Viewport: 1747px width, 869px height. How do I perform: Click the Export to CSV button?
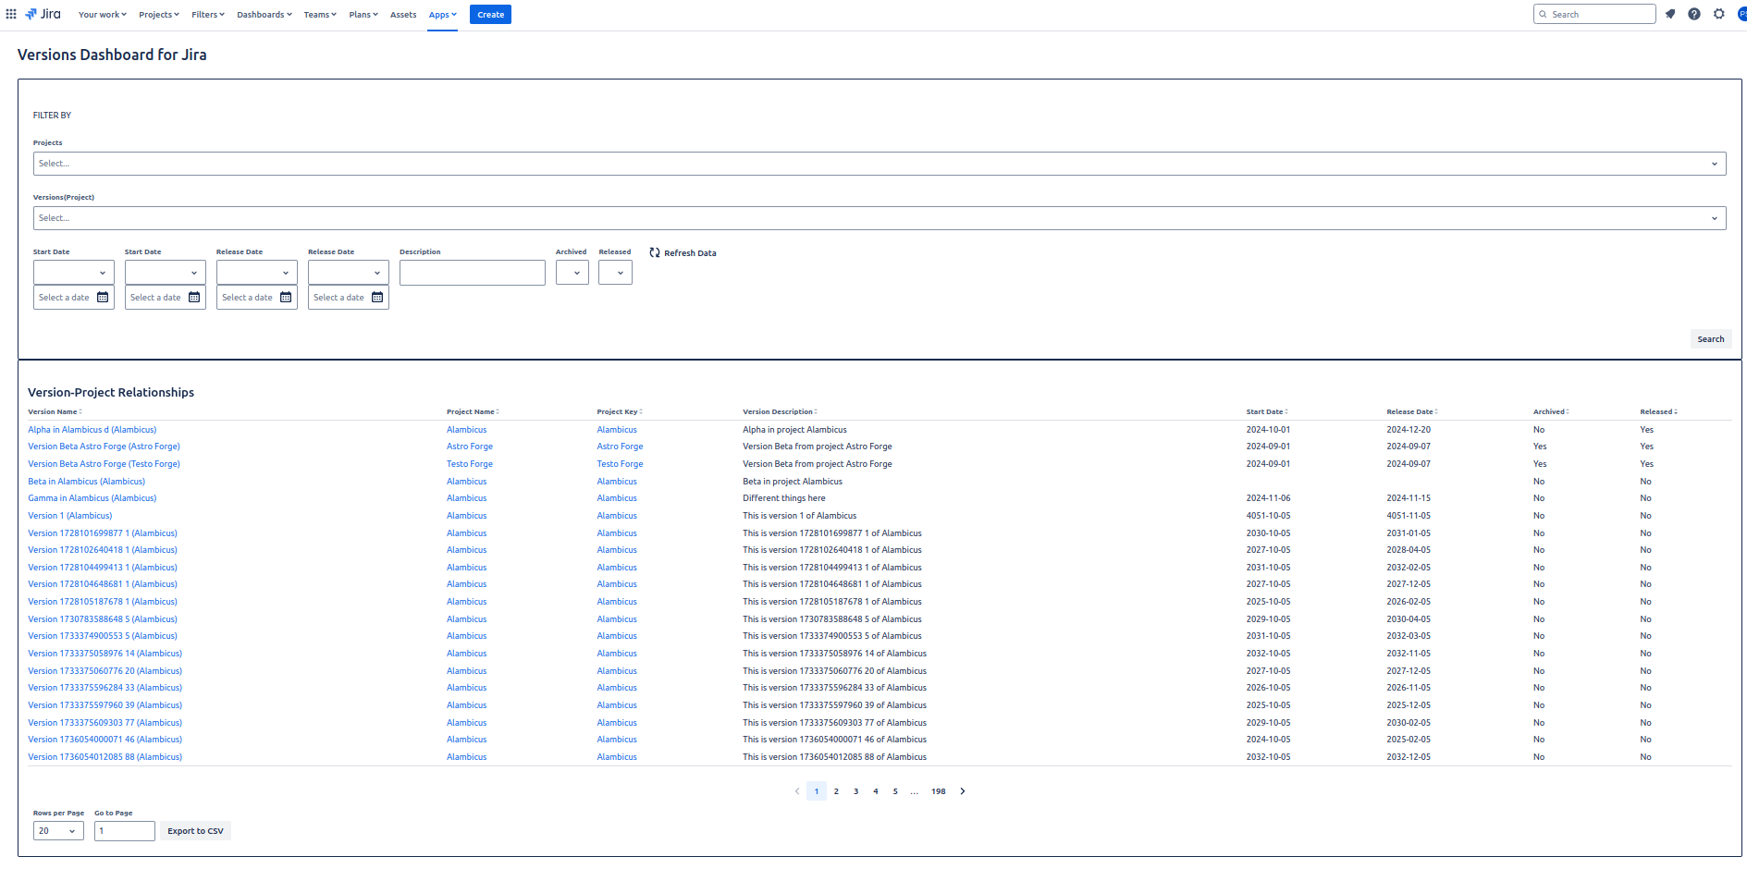click(194, 830)
